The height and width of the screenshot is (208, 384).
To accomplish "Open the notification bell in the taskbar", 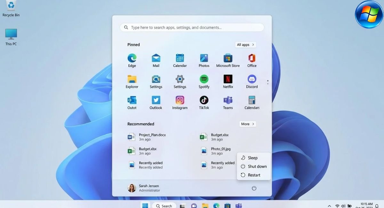I will click(x=377, y=206).
